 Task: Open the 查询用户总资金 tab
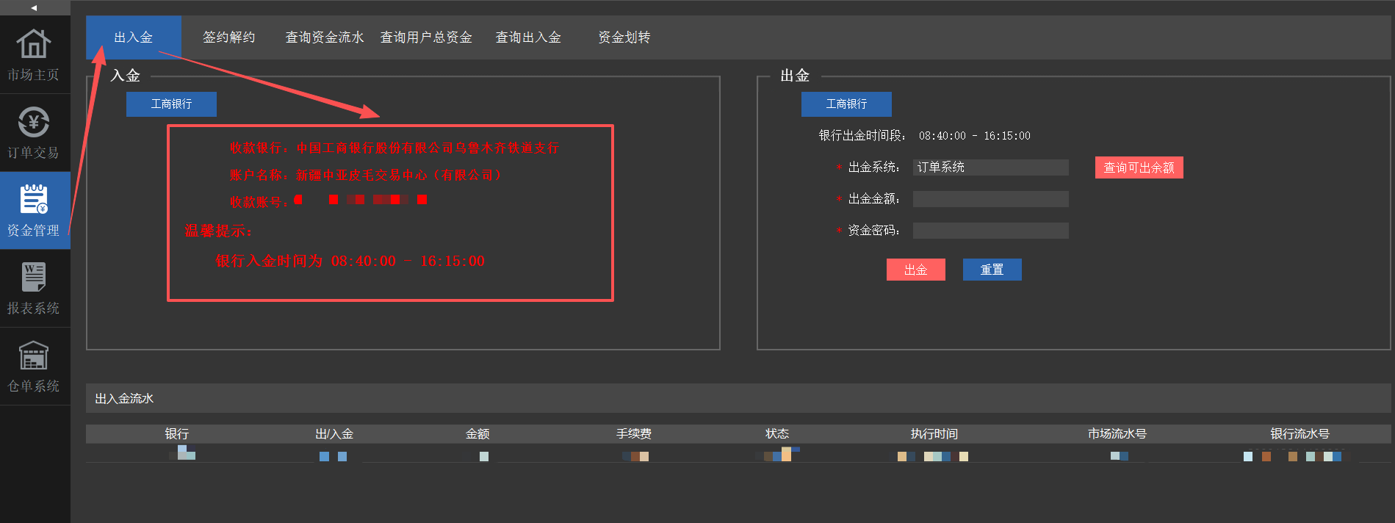[426, 37]
